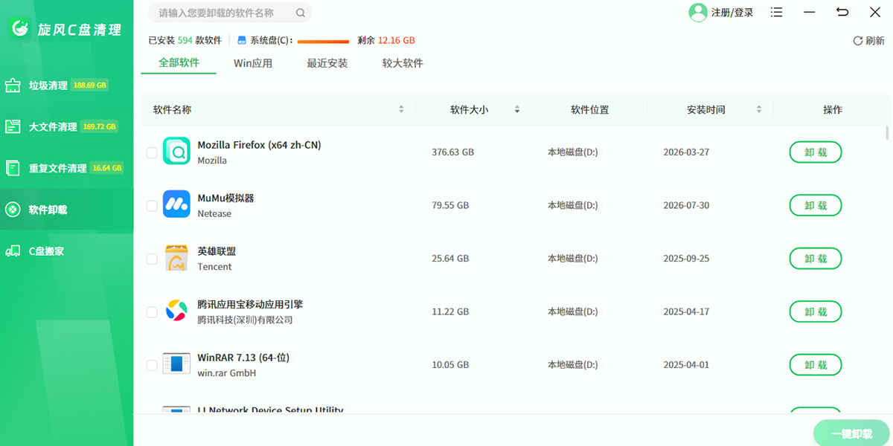893x446 pixels.
Task: Click the 大文件清理 list icon
Action: 13,126
